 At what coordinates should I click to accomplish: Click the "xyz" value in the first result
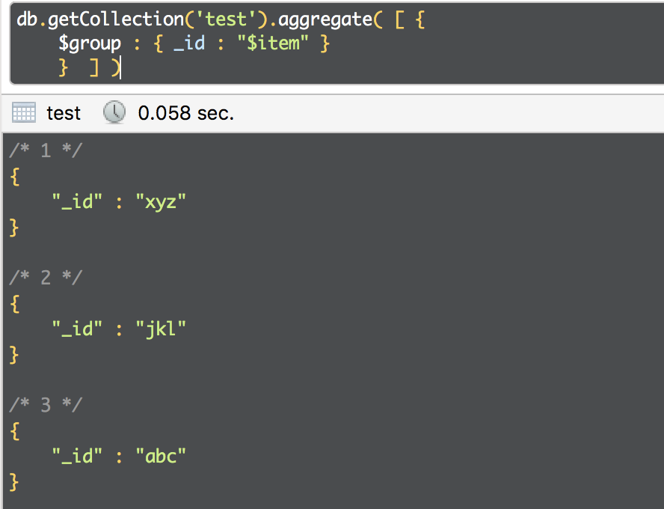[161, 201]
